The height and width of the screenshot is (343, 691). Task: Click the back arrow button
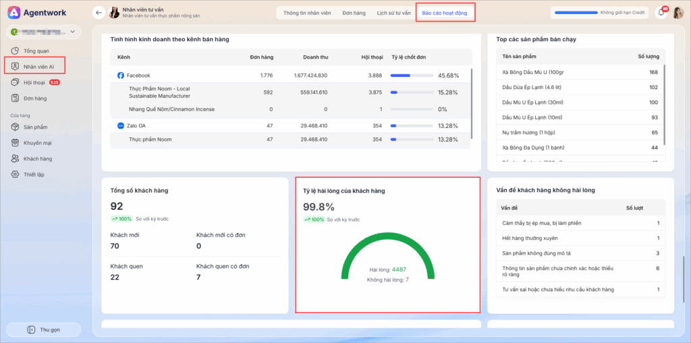tap(99, 12)
